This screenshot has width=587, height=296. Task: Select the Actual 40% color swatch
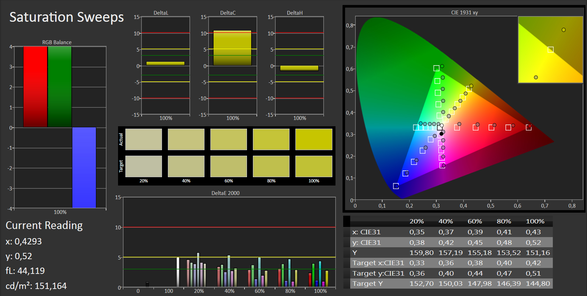click(x=186, y=139)
